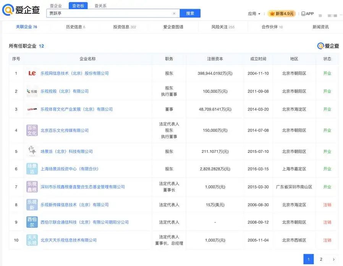
Task: Click the 西伯尔 company logo icon
Action: [32, 222]
